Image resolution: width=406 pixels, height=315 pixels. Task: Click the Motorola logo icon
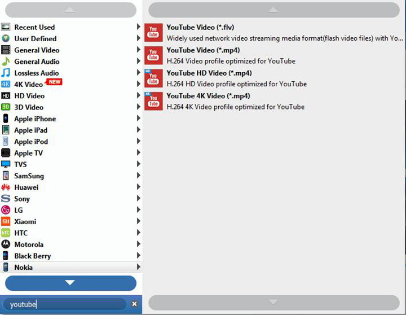[6, 244]
